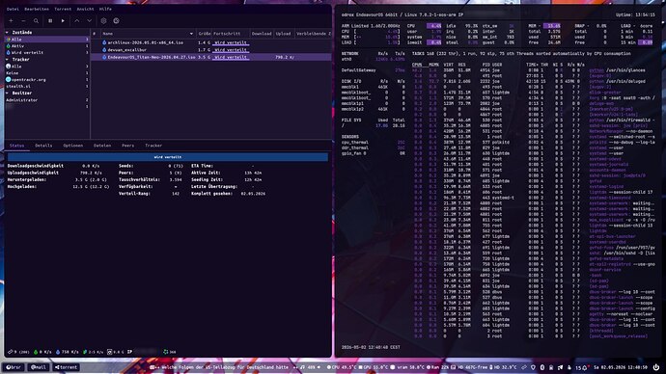Image resolution: width=666 pixels, height=374 pixels.
Task: Select the Keine tracker filter
Action: click(46, 73)
